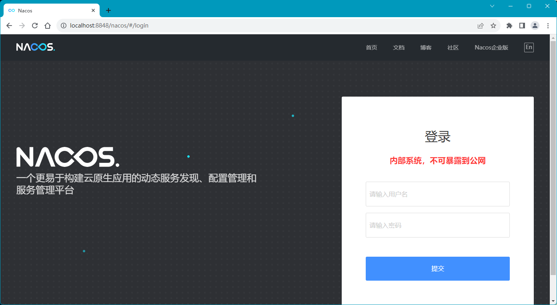This screenshot has height=305, width=557.
Task: Click the large NACOS banner logo
Action: [x=68, y=157]
